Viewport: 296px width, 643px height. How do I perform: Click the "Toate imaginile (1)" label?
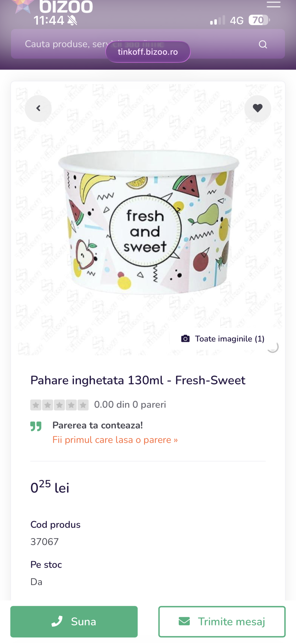(230, 339)
